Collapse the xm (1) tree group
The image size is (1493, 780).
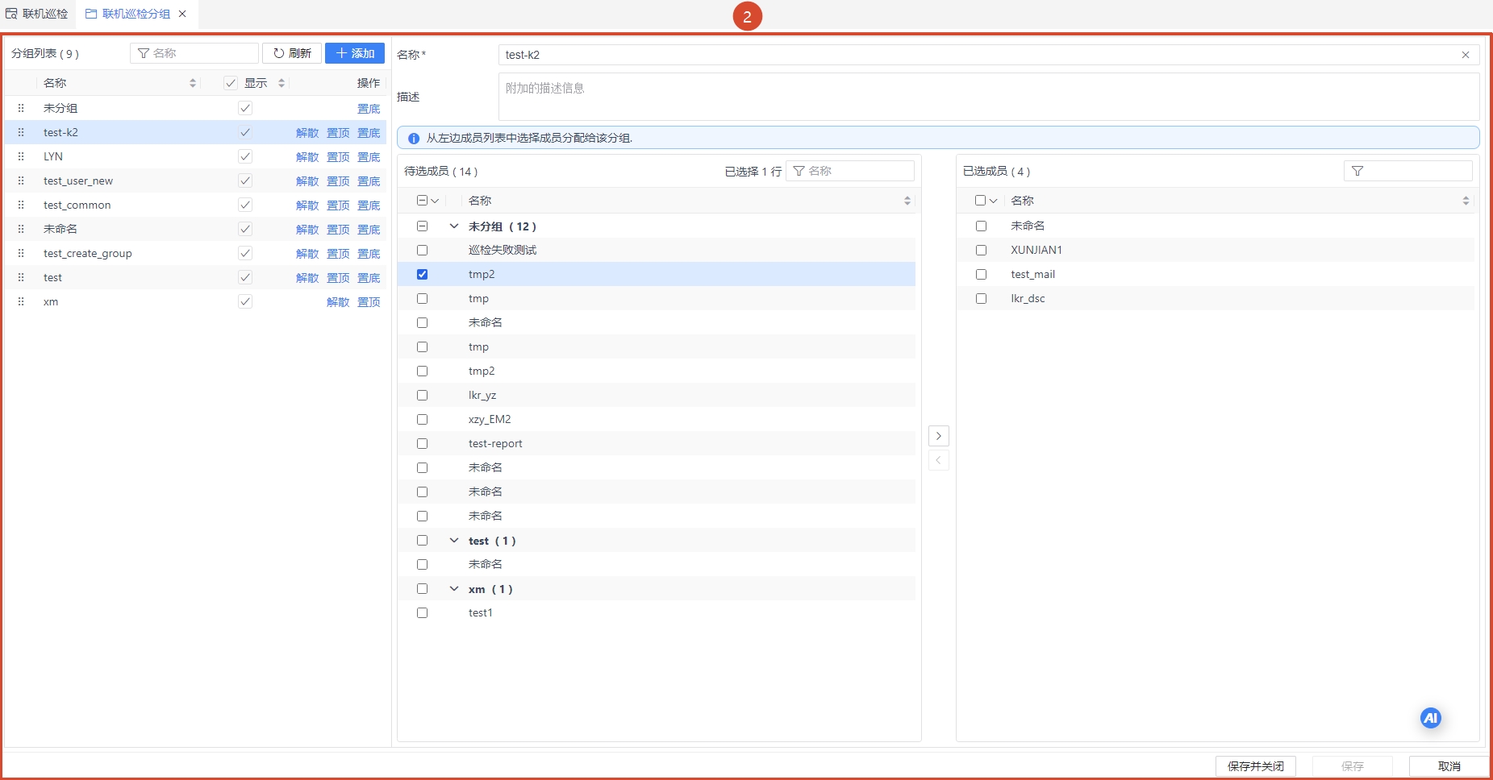pos(454,589)
